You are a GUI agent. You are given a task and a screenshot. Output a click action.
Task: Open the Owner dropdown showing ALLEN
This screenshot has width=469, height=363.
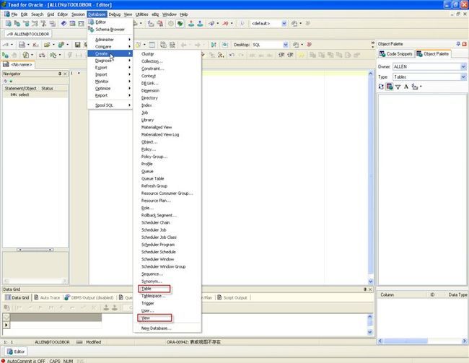point(463,66)
